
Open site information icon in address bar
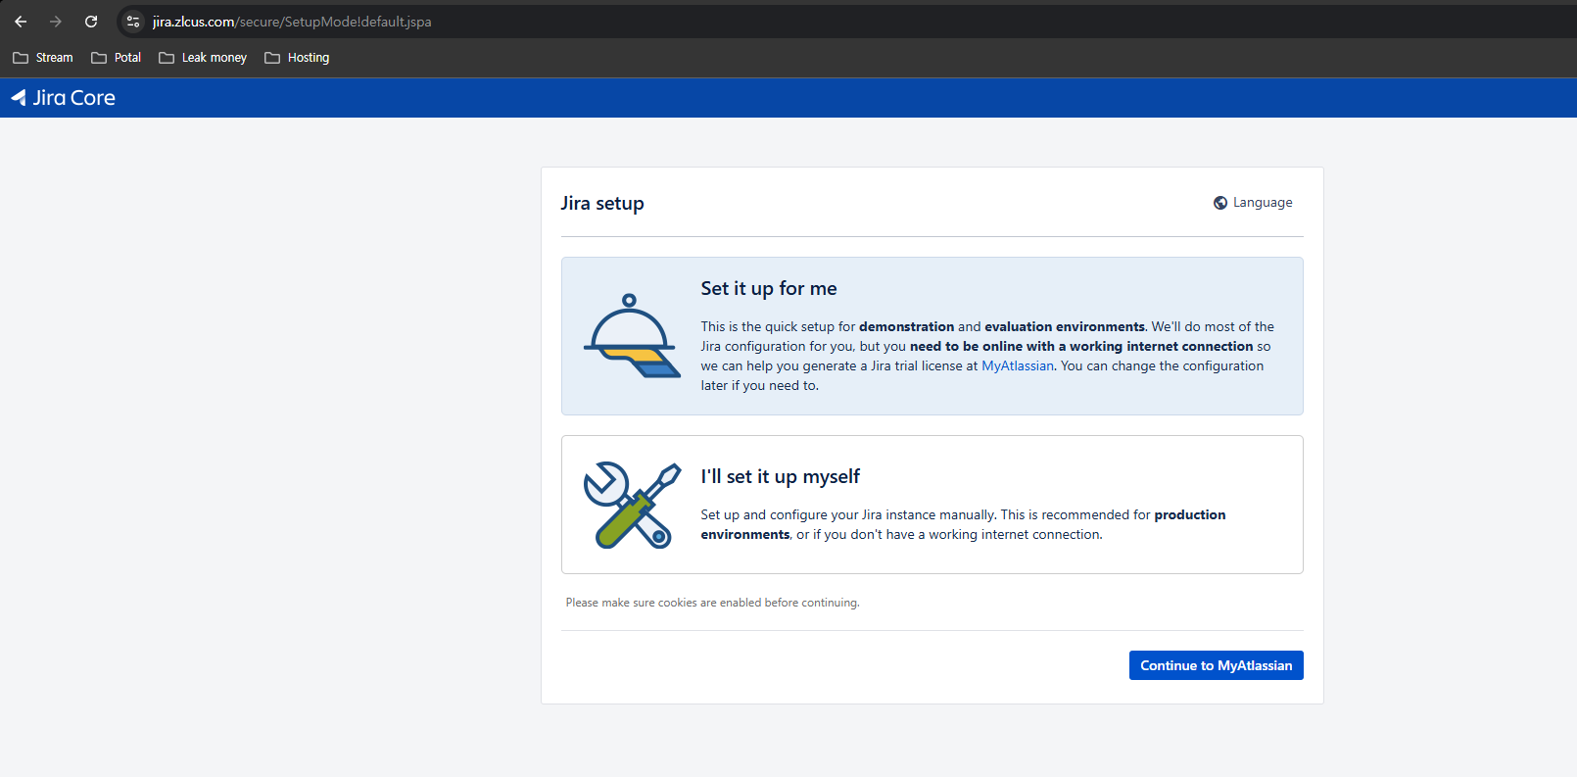click(x=133, y=22)
